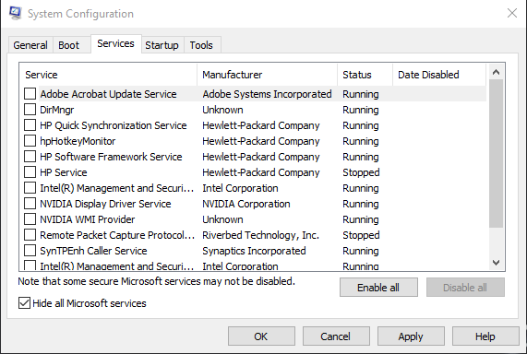This screenshot has width=527, height=354.
Task: Tick the HP Service checkbox
Action: pos(30,172)
